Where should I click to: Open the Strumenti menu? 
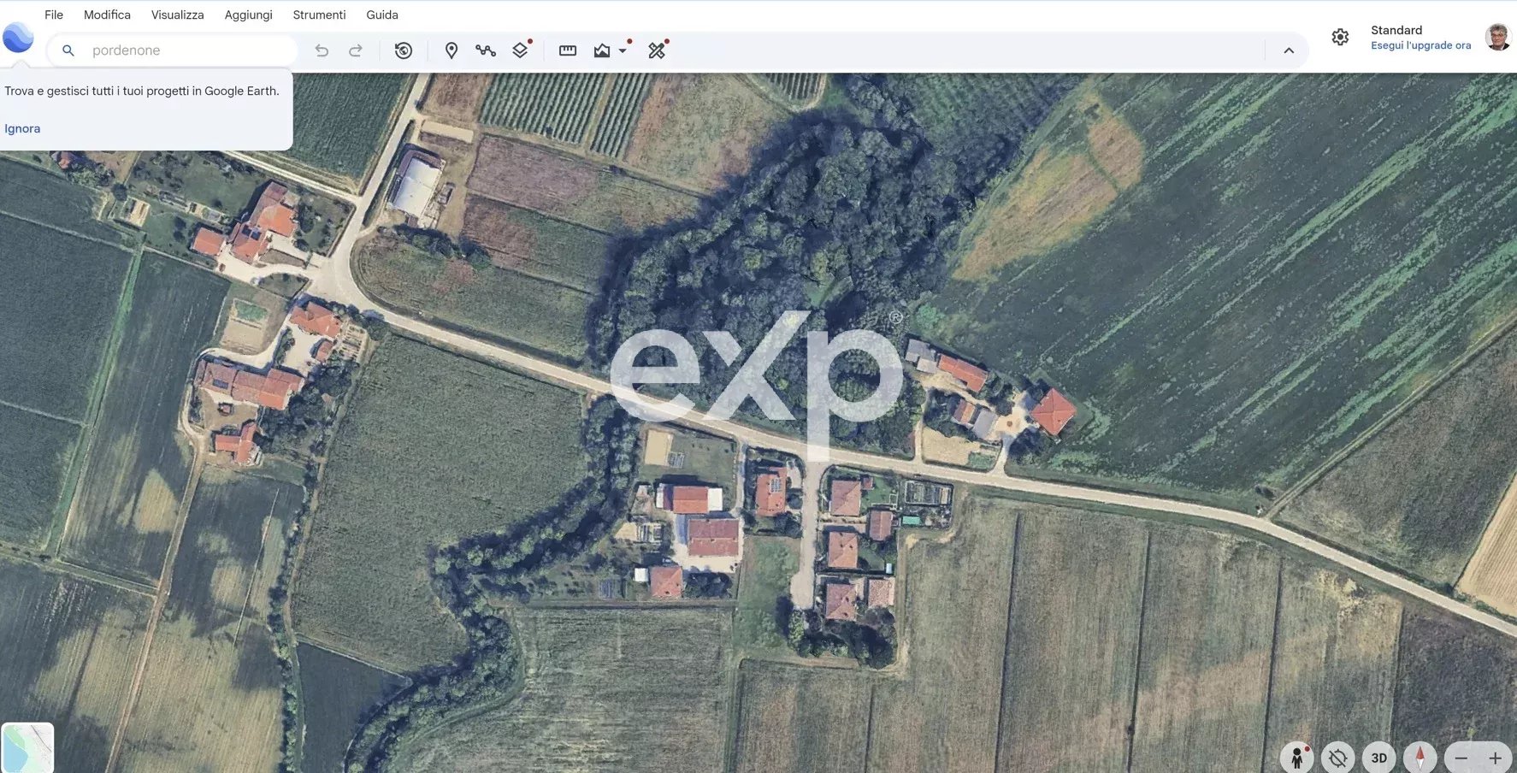(x=319, y=15)
